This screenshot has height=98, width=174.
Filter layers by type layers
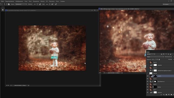(x=166, y=54)
